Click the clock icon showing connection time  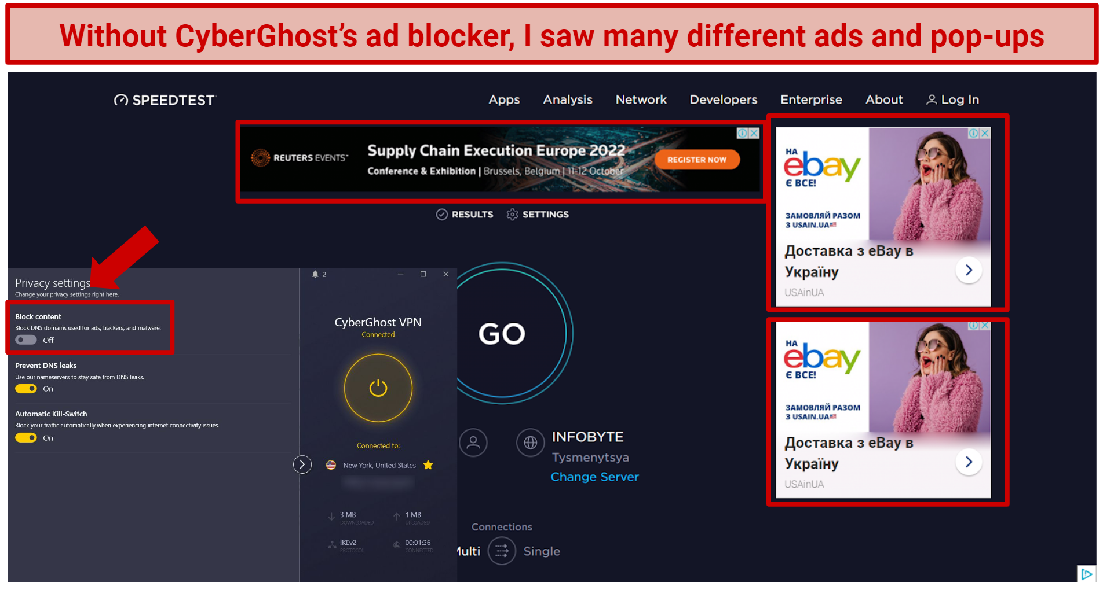click(x=397, y=544)
